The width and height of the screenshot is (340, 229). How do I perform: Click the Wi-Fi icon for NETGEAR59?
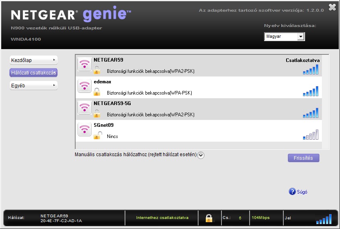[84, 64]
